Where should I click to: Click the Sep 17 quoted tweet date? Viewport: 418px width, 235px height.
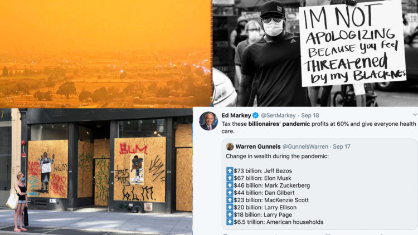coord(342,146)
